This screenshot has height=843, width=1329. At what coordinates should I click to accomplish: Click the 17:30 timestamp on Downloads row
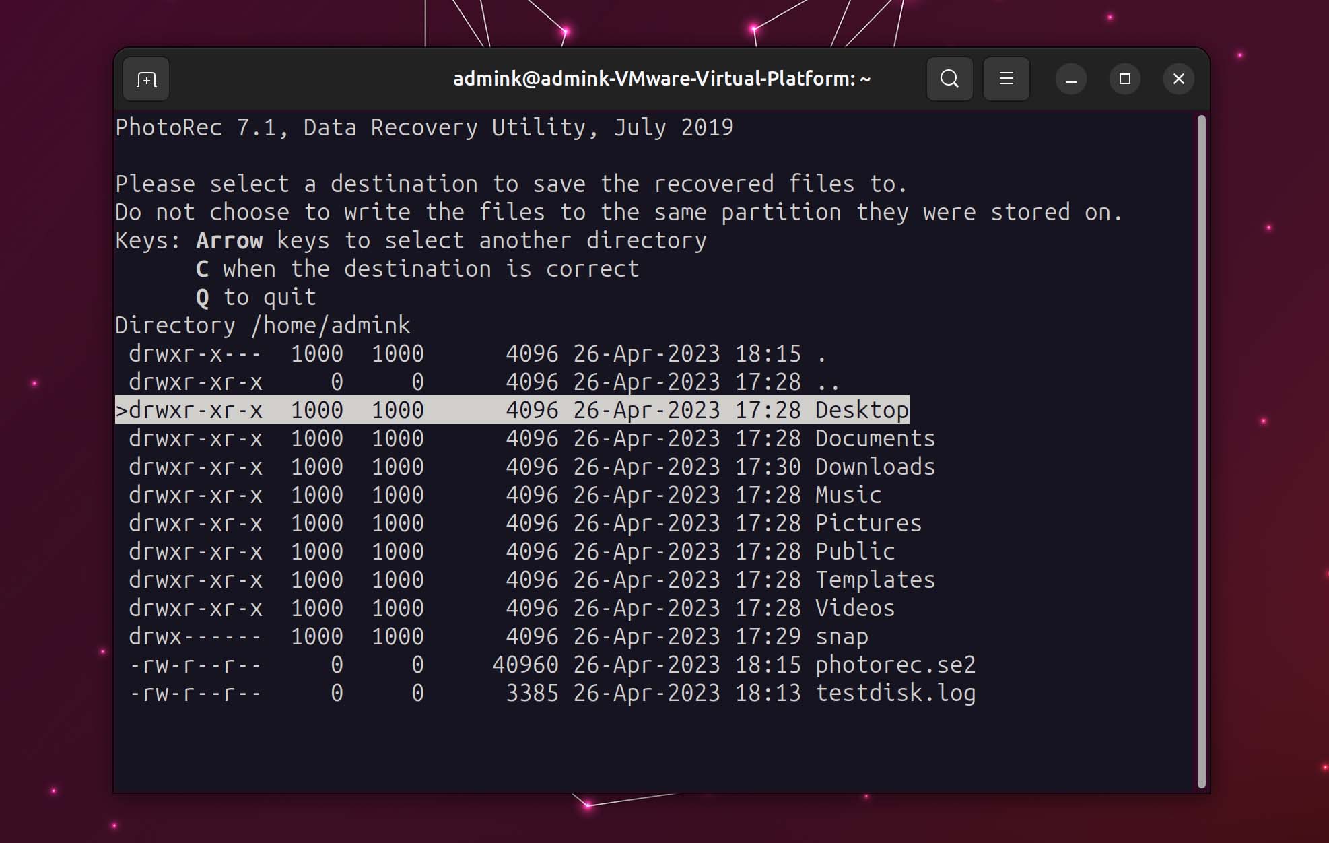click(x=768, y=467)
